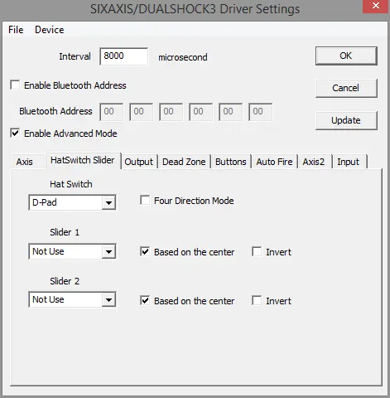Click the Cancel button
390x398 pixels.
click(346, 88)
